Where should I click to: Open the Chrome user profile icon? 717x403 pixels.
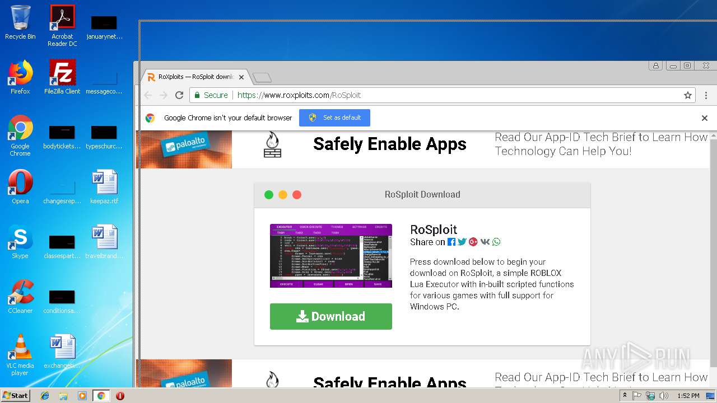click(655, 65)
